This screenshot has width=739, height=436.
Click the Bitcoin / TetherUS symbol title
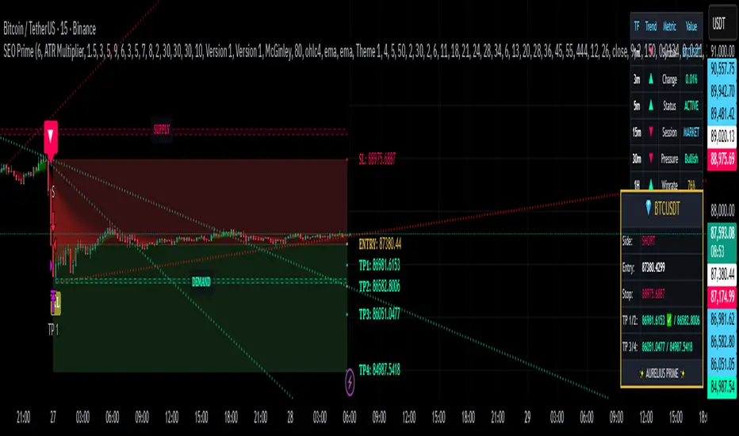click(49, 29)
